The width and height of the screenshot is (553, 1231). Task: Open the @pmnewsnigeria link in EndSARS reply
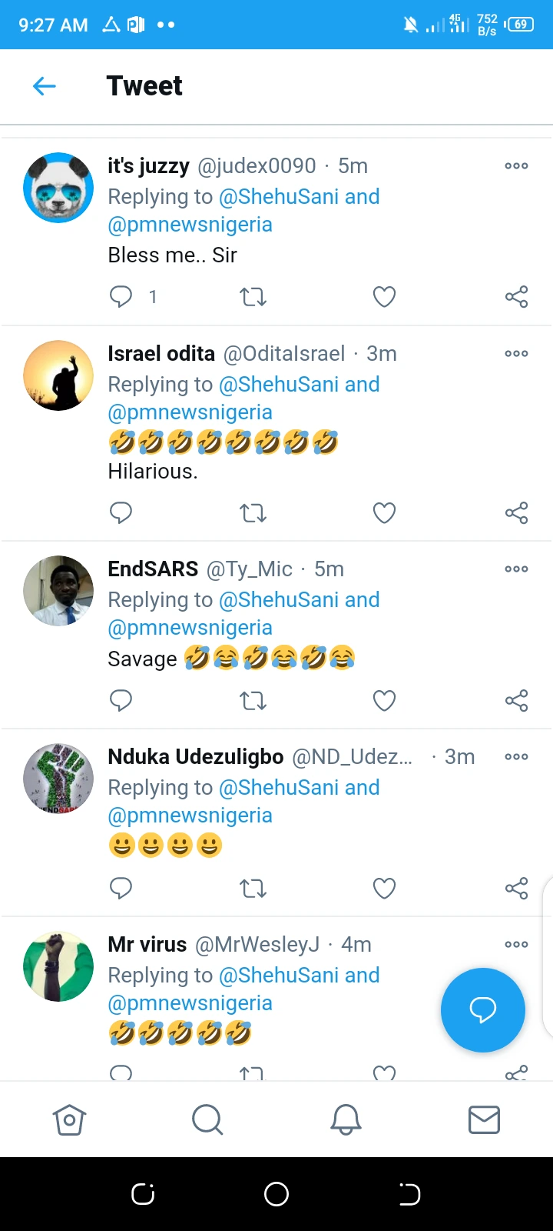coord(190,628)
